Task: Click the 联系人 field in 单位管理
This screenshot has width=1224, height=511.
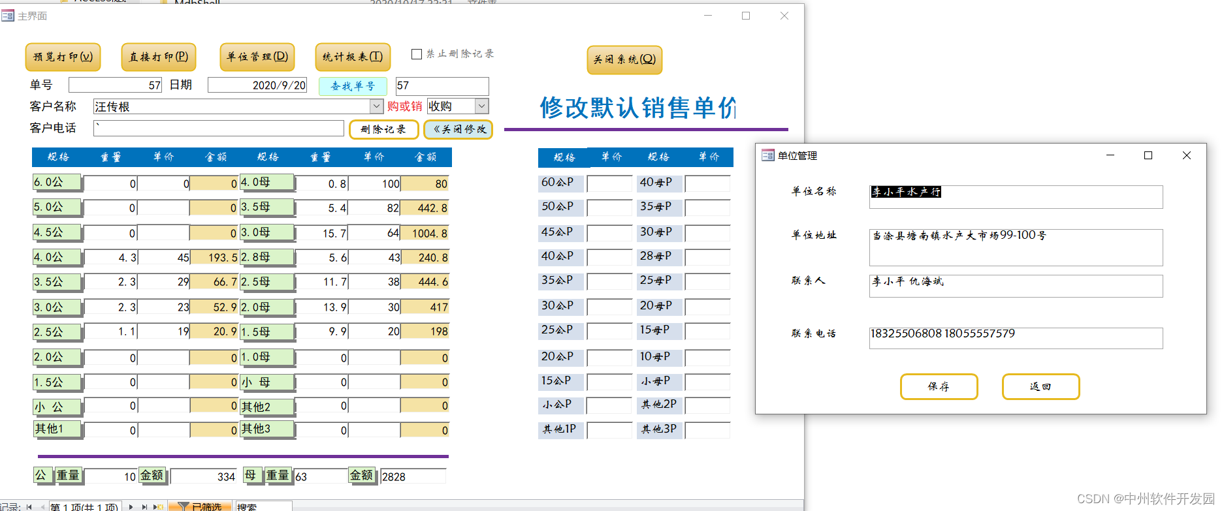Action: pos(1016,286)
